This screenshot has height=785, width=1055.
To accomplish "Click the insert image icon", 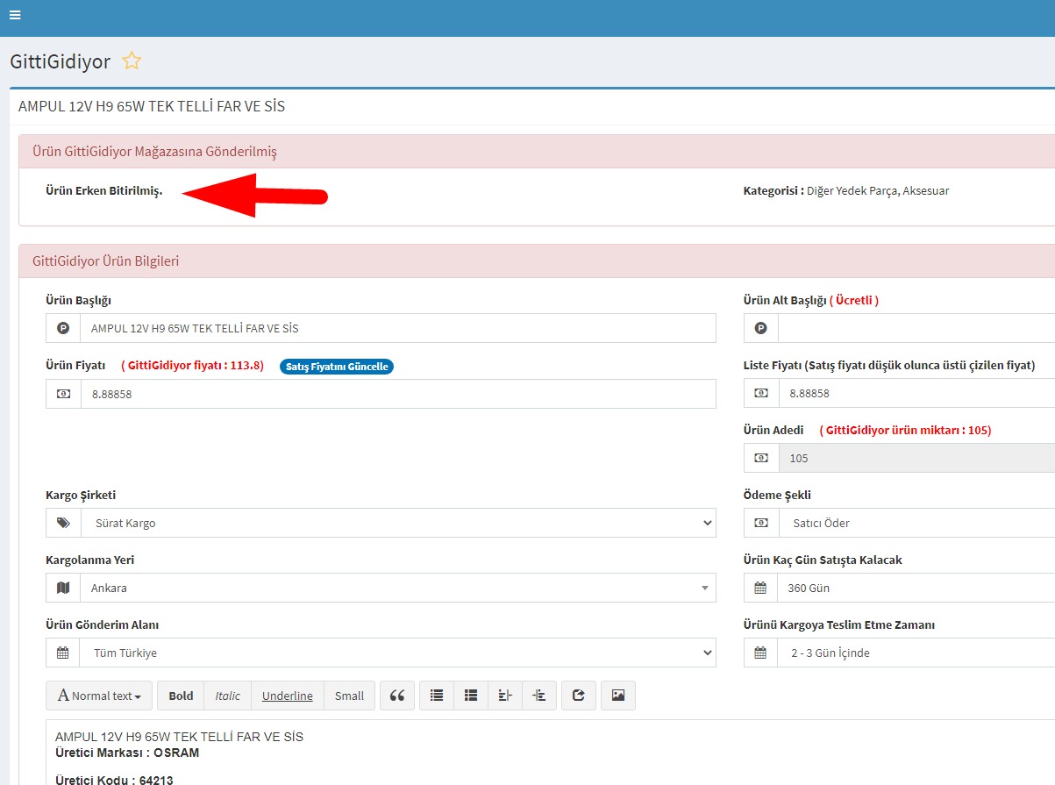I will (x=618, y=696).
